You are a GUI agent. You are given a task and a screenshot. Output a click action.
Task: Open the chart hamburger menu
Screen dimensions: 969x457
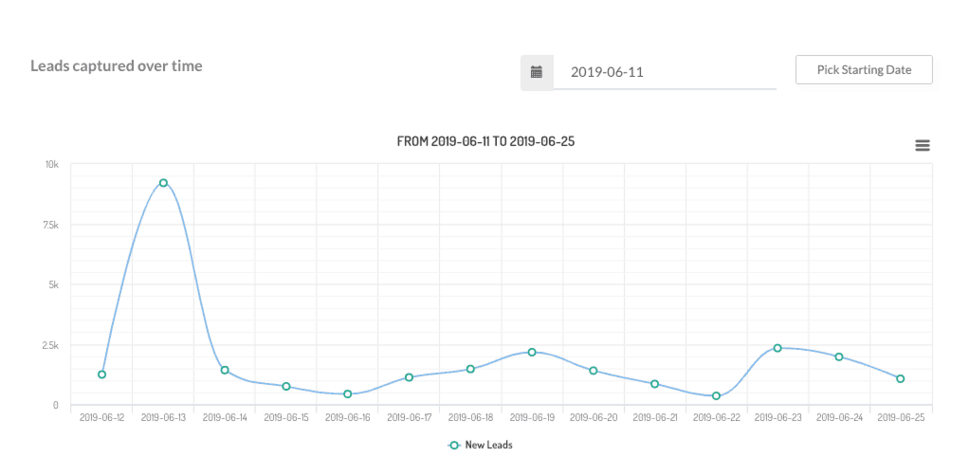(x=922, y=145)
